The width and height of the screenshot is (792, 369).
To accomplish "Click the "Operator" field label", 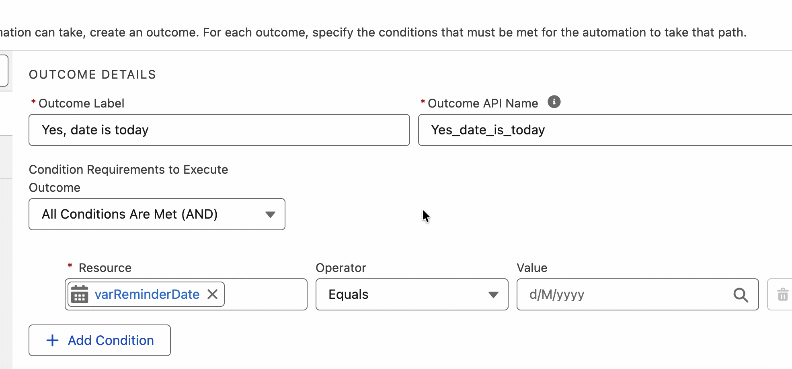I will pos(341,268).
